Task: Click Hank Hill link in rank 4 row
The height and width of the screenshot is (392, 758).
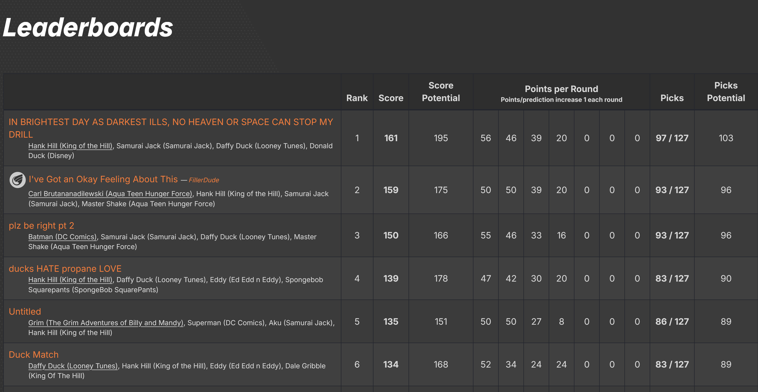Action: pyautogui.click(x=70, y=280)
